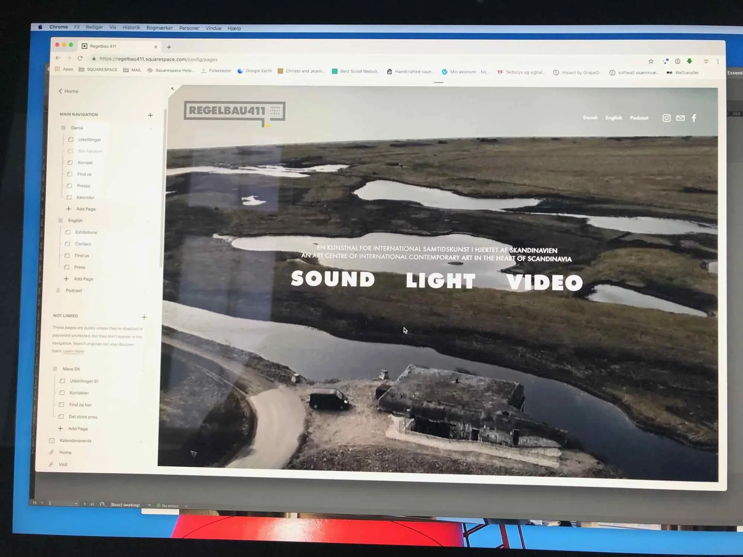Open the Bogmærker menu

pos(159,28)
